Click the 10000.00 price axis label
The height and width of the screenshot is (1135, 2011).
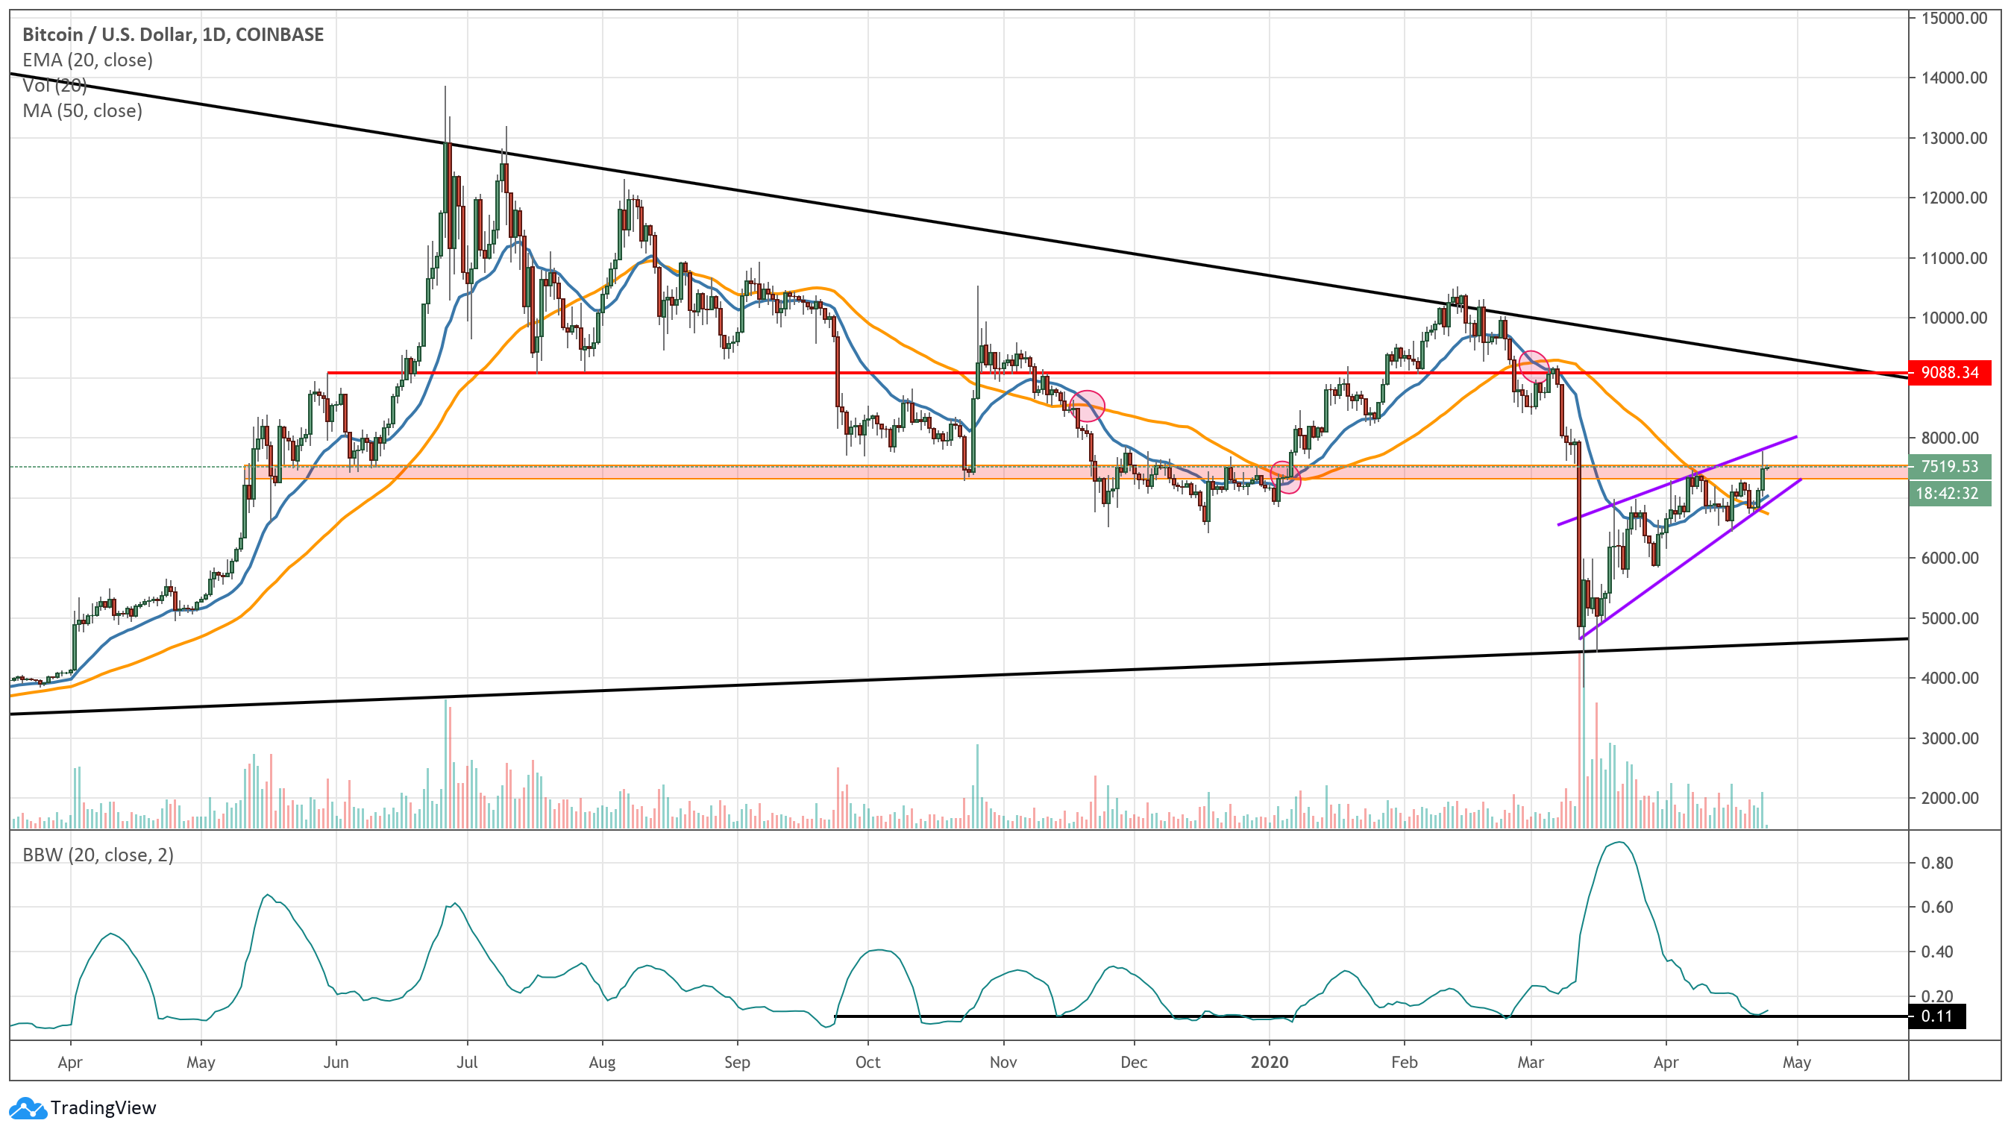tap(1954, 318)
